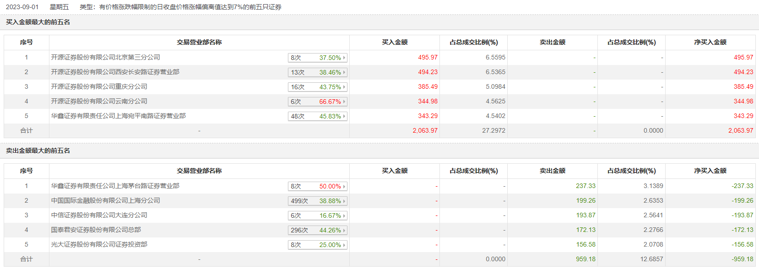Click the sell amount 199.26

pyautogui.click(x=586, y=200)
